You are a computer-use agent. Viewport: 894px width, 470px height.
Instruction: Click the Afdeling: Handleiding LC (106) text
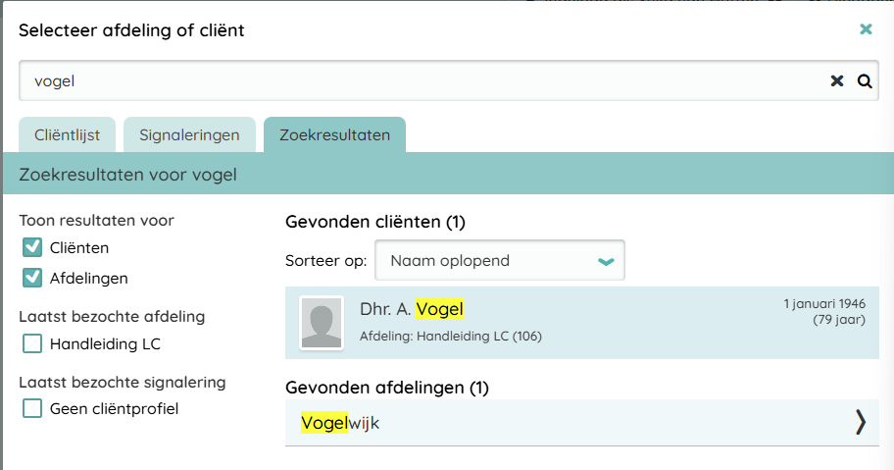[x=451, y=337]
